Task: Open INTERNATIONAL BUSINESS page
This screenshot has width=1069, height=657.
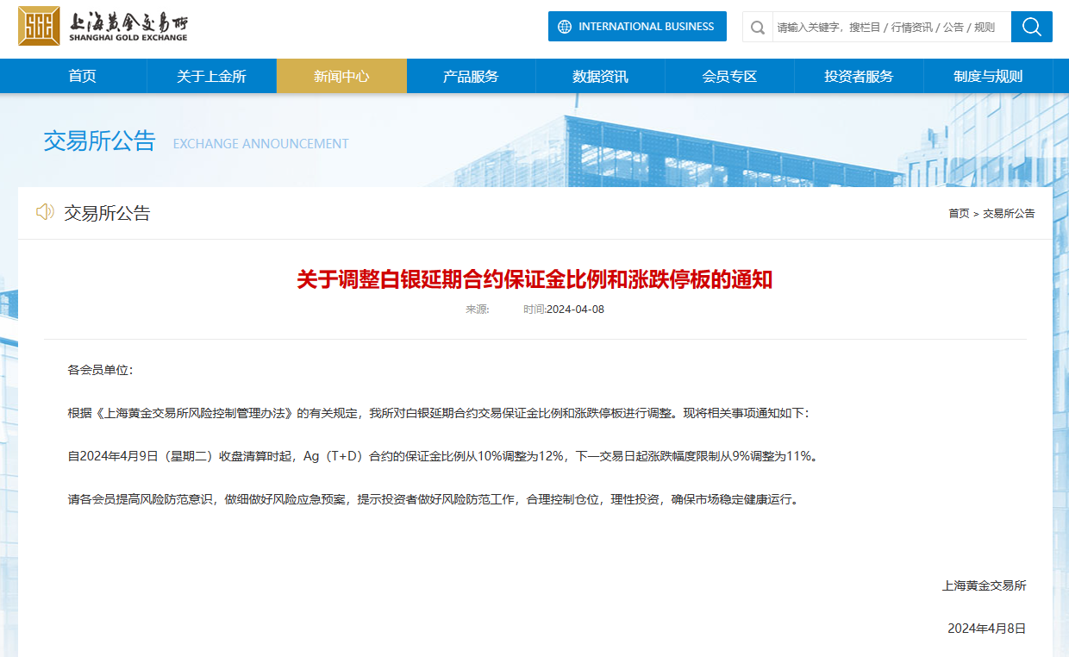Action: [637, 27]
